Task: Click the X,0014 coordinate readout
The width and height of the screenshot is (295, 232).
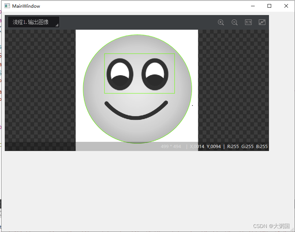Action: pos(197,146)
